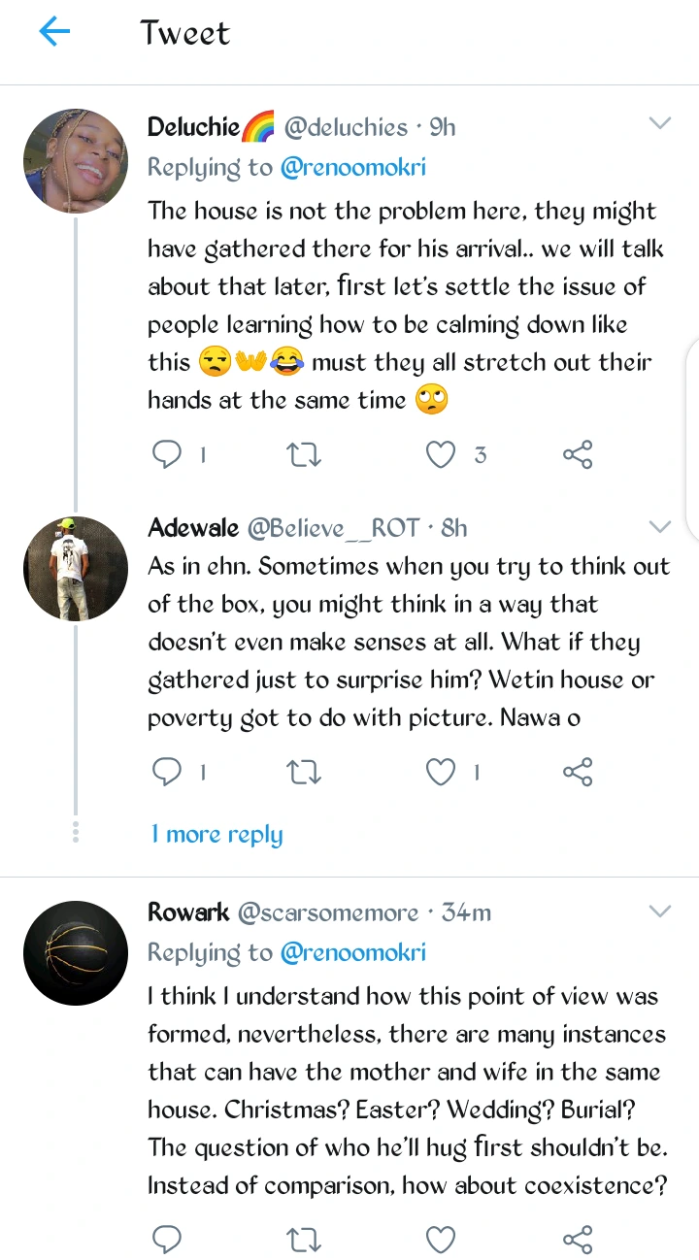The height and width of the screenshot is (1260, 699).
Task: Like Adewale's tweet with the heart
Action: point(442,772)
